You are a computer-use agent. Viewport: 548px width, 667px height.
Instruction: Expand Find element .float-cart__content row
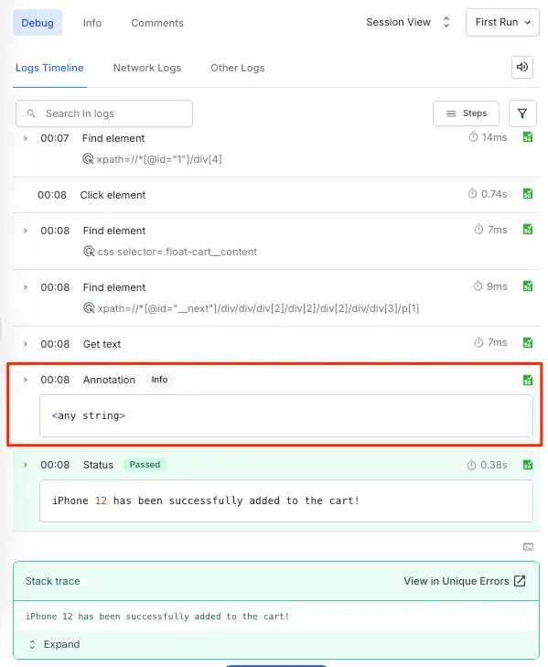point(26,231)
